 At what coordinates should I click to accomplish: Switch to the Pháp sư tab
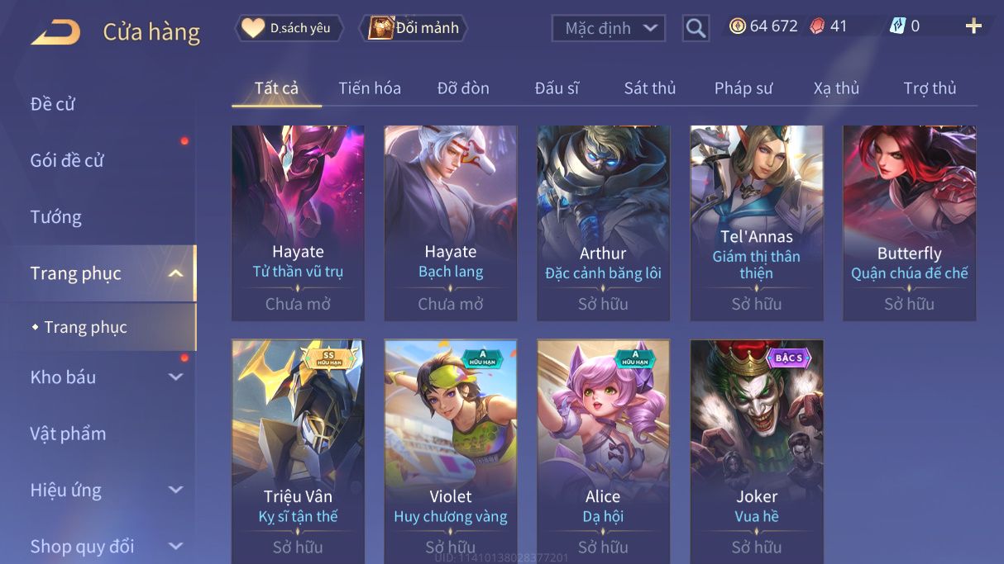(743, 88)
